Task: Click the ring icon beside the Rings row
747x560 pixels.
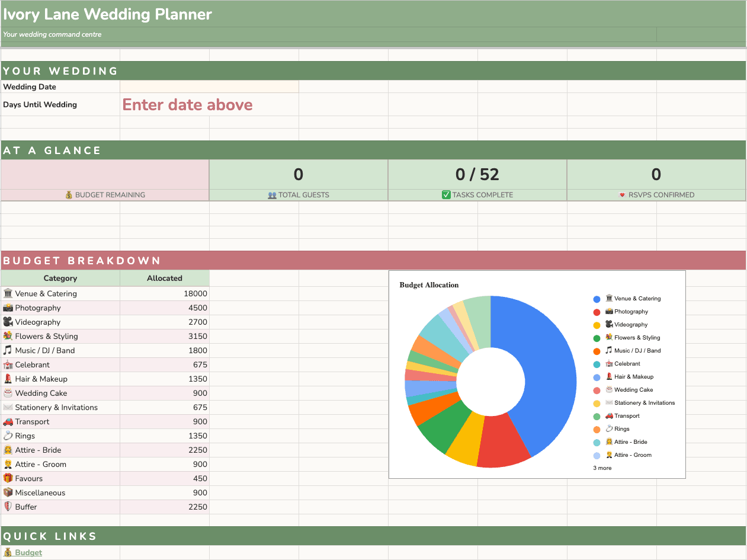Action: tap(7, 436)
